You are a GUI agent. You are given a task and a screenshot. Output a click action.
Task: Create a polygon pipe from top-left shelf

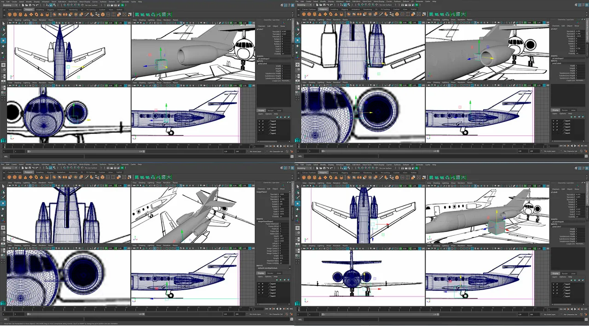[47, 14]
